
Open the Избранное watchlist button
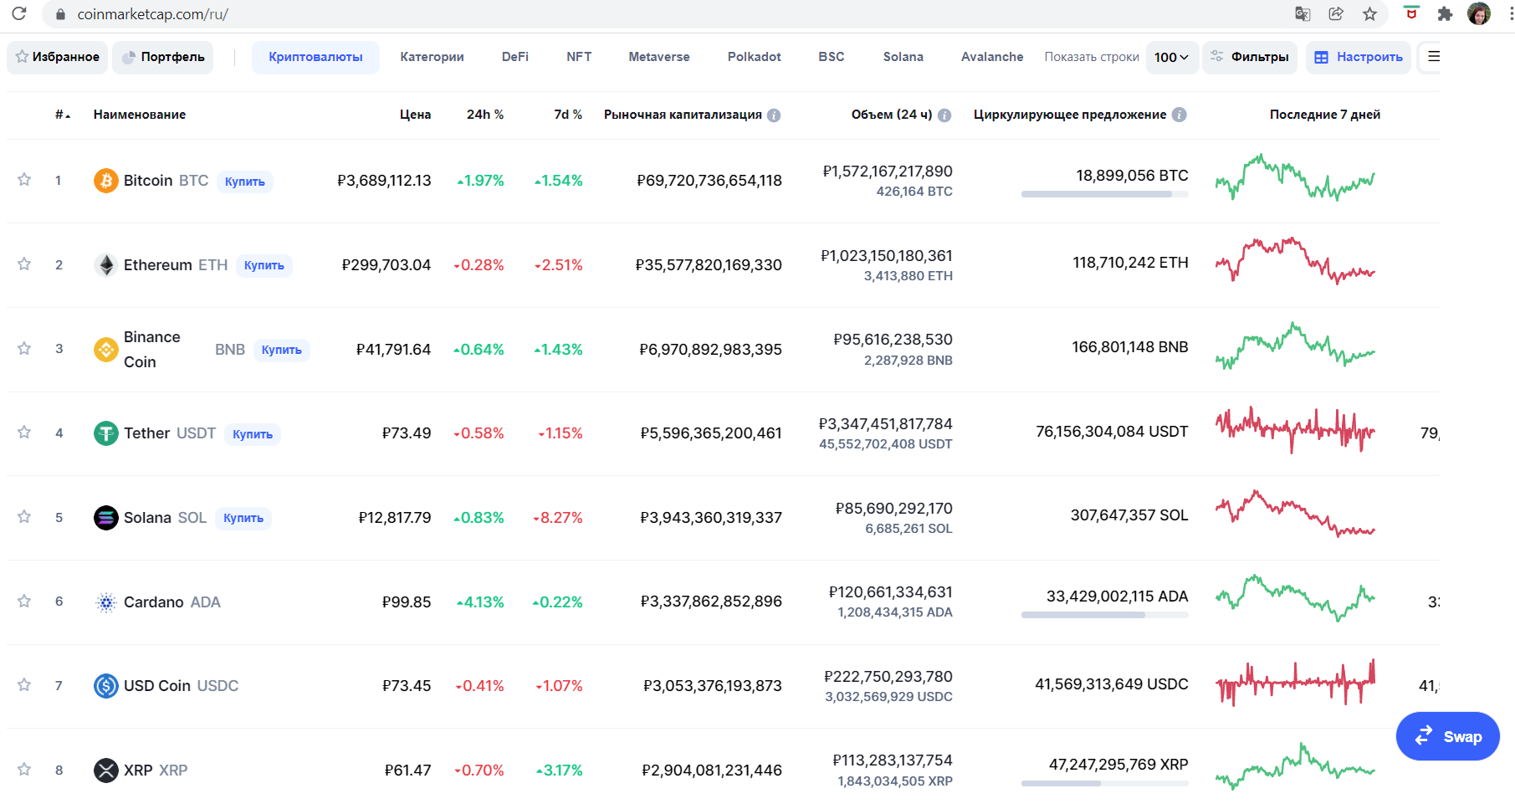click(x=58, y=57)
